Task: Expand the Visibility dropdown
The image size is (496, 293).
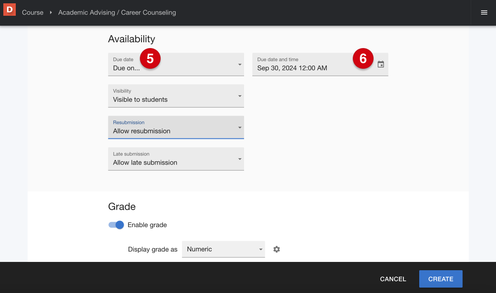Action: (x=176, y=96)
